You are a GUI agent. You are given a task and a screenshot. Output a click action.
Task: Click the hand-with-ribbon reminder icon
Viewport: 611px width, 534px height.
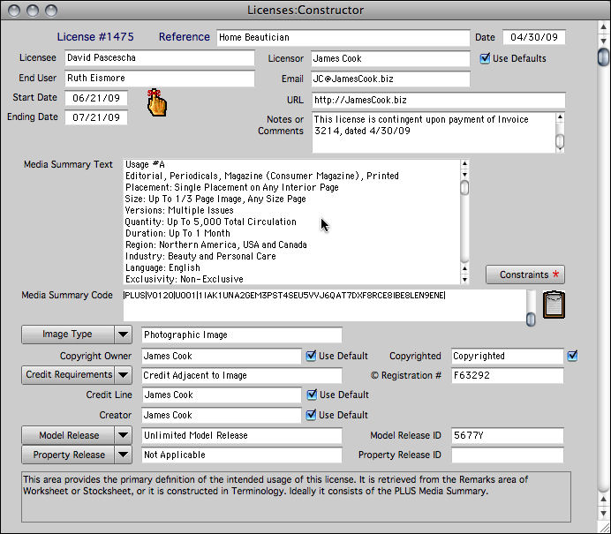coord(156,102)
